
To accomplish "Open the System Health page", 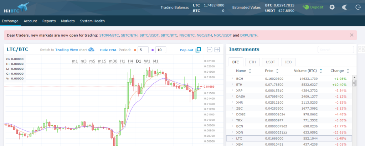I will (x=92, y=21).
